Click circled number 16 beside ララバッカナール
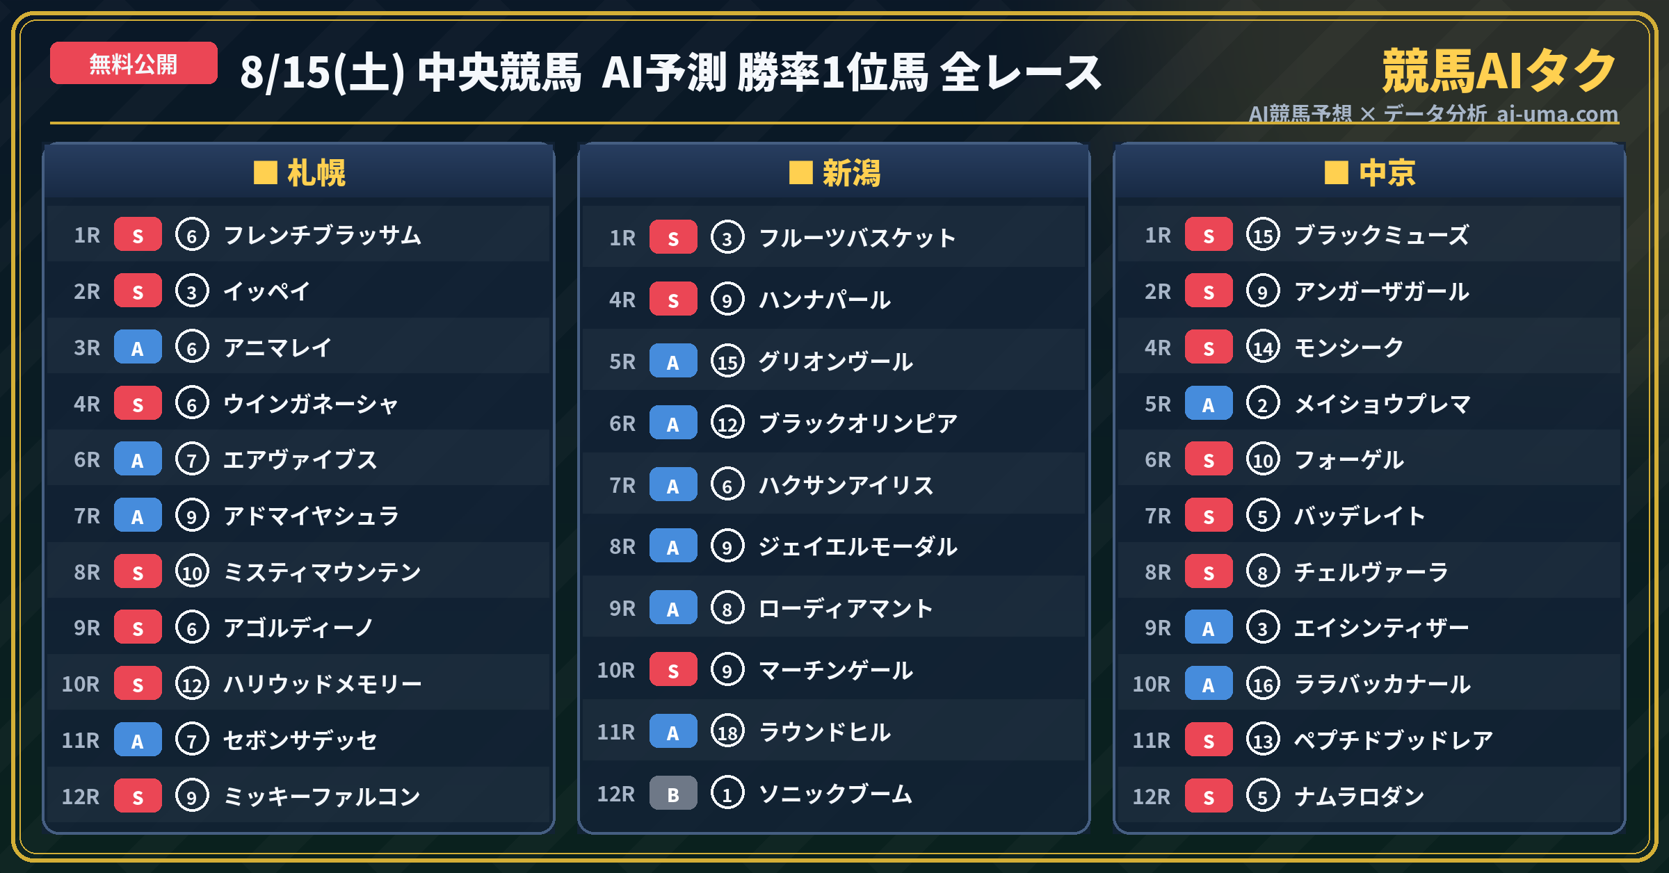Image resolution: width=1669 pixels, height=873 pixels. click(x=1263, y=684)
